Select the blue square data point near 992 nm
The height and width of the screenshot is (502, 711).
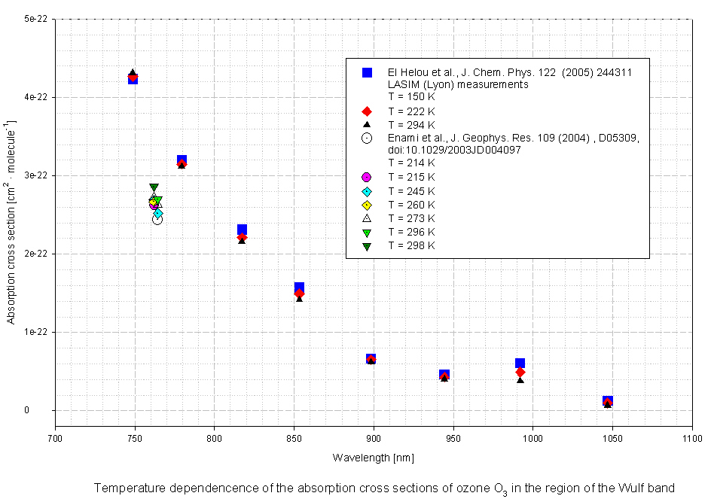(520, 364)
